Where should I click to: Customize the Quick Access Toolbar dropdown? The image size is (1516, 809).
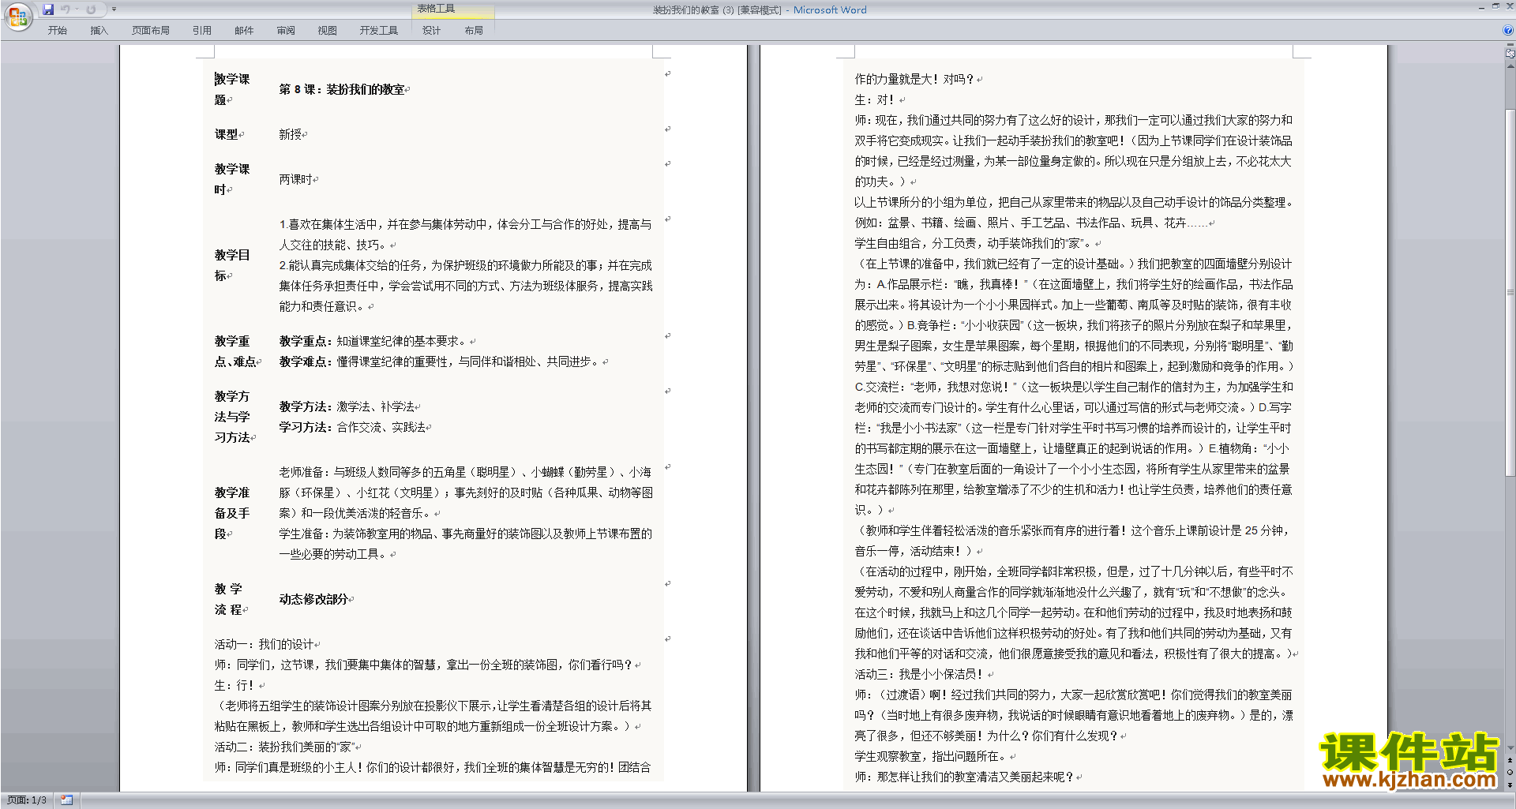[x=114, y=9]
